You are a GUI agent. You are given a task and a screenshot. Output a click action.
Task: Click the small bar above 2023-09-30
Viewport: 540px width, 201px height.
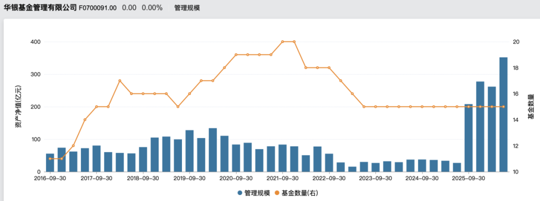[375, 167]
